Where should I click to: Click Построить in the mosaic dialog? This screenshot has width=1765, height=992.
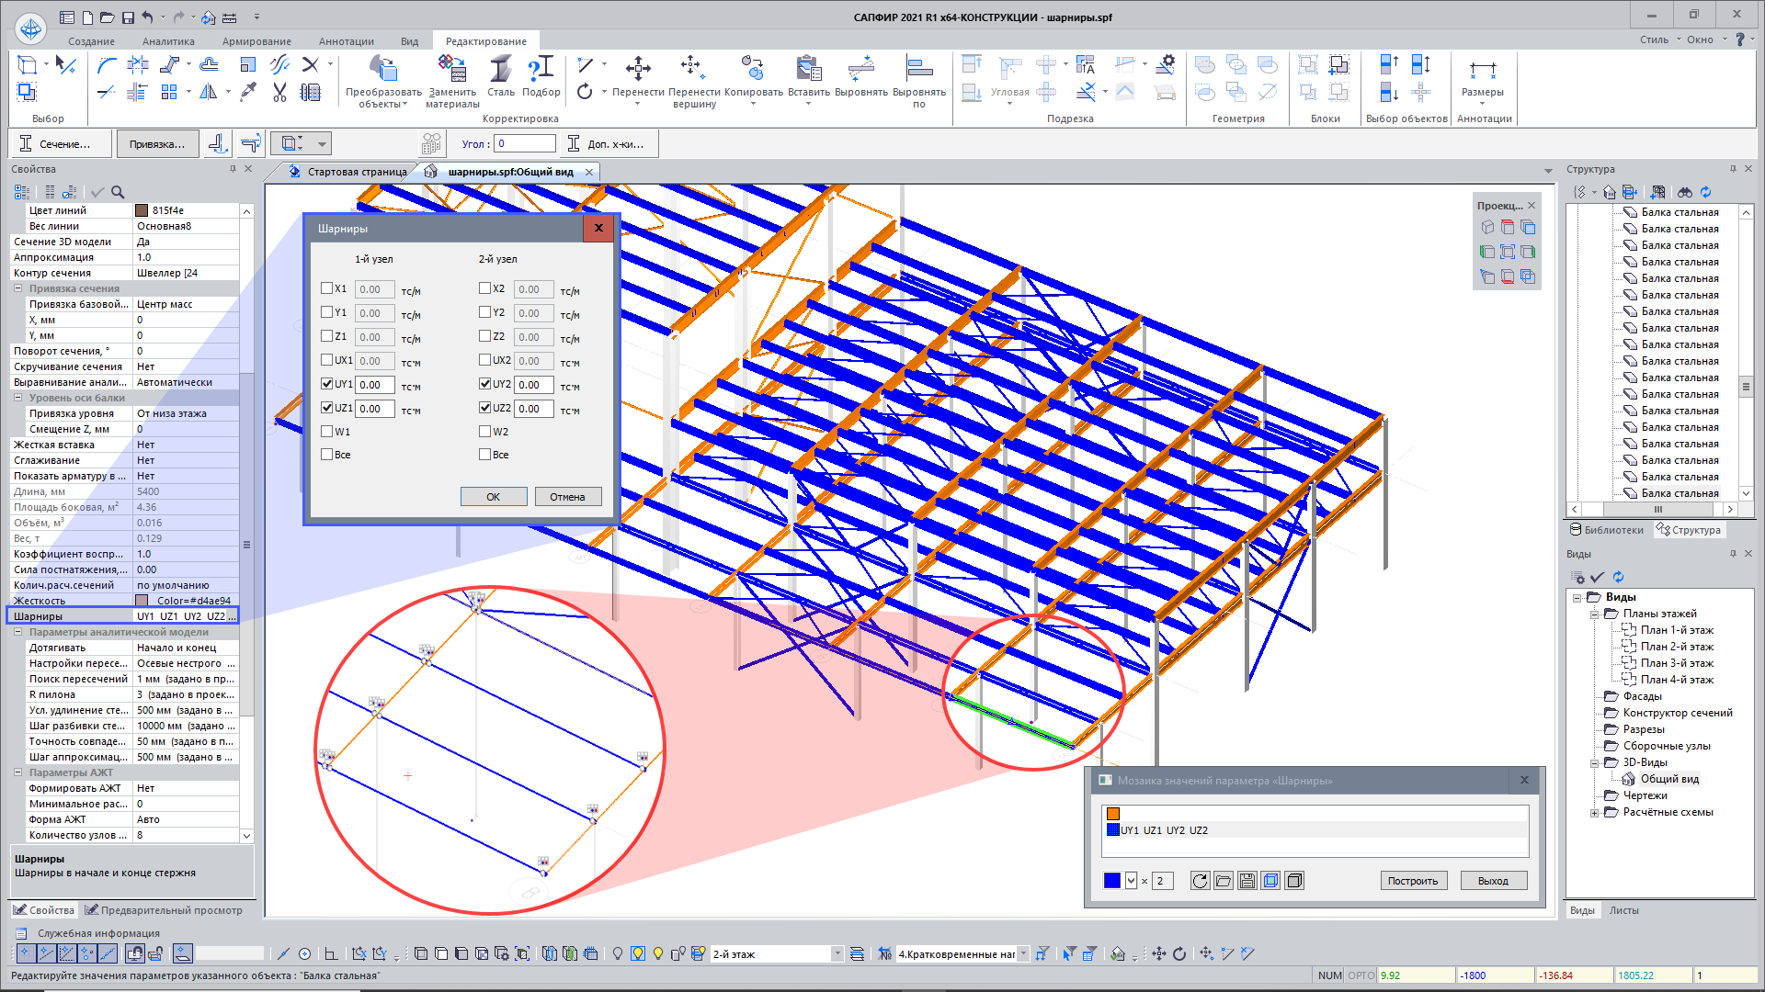pos(1413,881)
